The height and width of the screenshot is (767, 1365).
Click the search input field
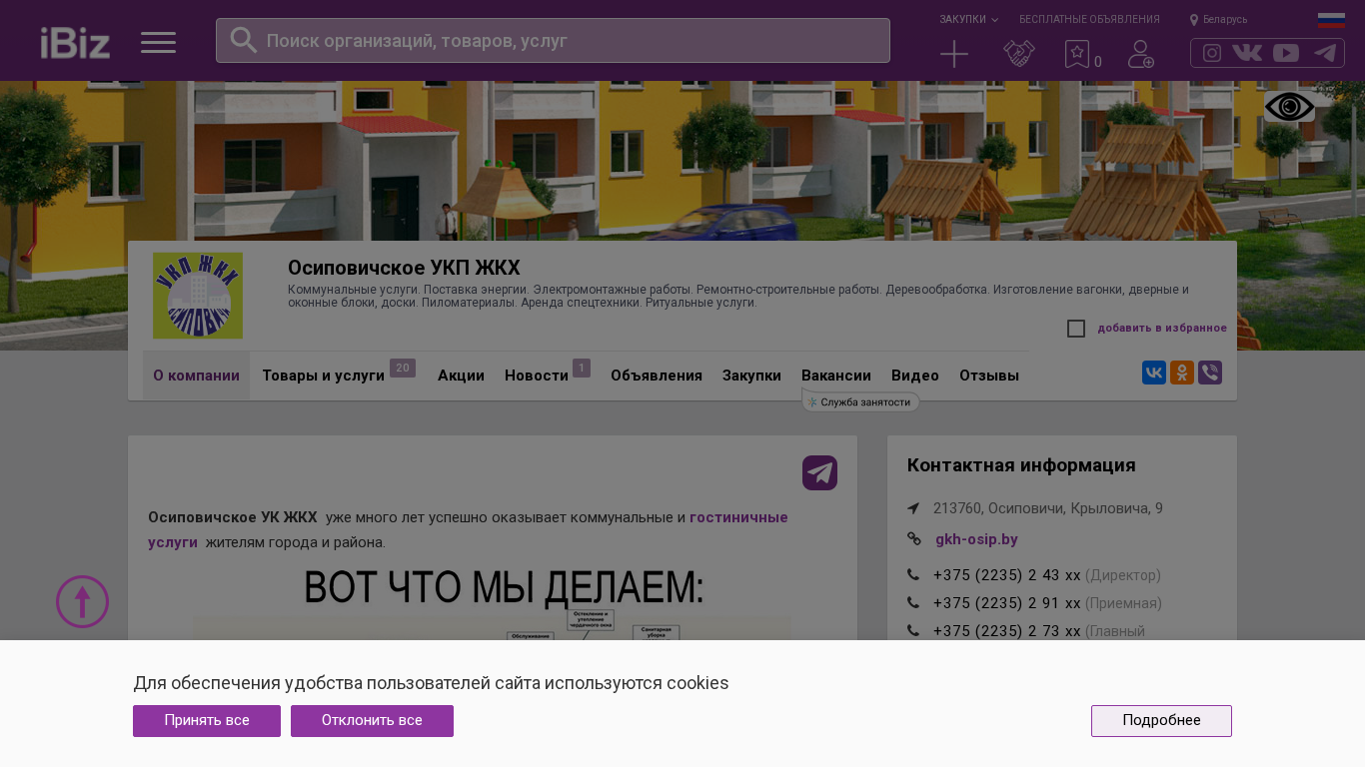pyautogui.click(x=553, y=40)
